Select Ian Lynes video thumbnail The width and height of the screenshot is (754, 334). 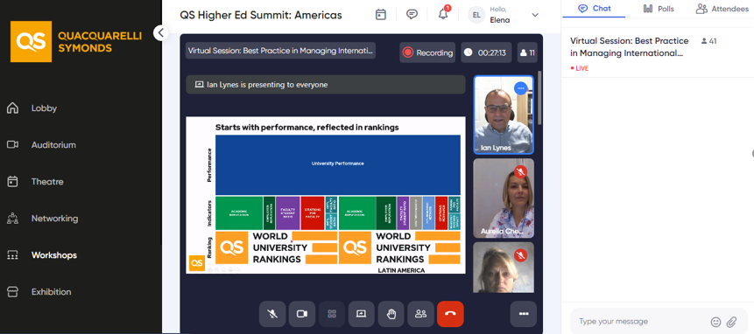(x=503, y=115)
